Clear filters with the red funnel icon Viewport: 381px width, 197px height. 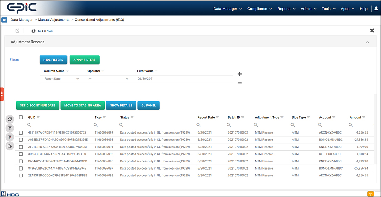10,137
